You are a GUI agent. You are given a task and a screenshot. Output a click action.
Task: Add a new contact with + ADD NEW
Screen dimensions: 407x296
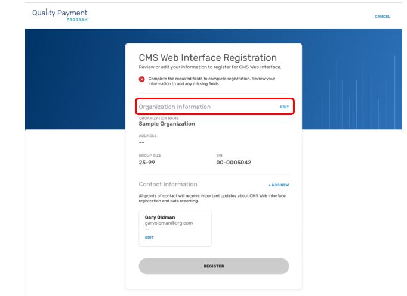click(x=278, y=185)
